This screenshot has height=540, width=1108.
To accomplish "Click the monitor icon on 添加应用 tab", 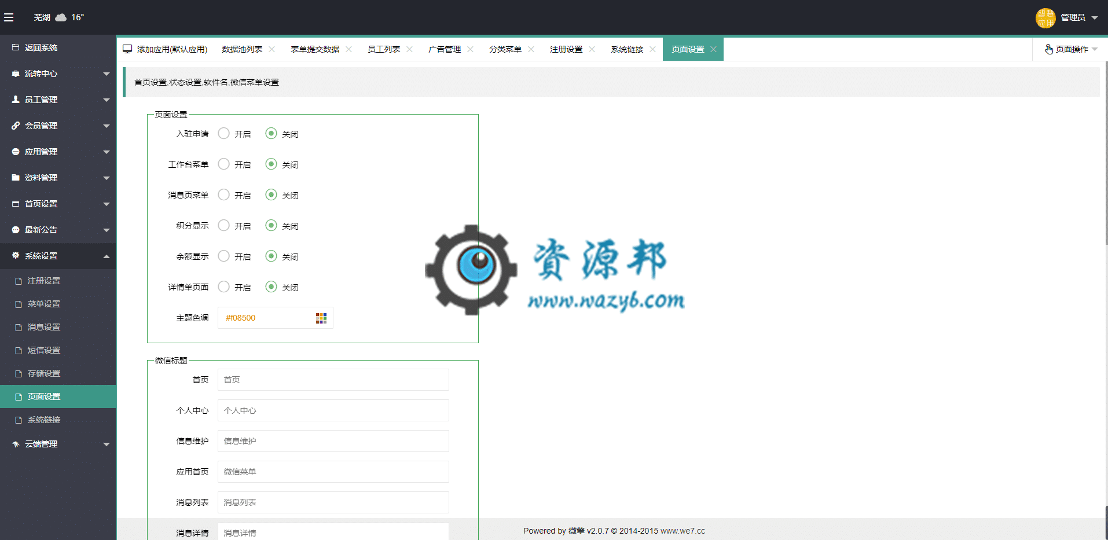I will (x=127, y=49).
